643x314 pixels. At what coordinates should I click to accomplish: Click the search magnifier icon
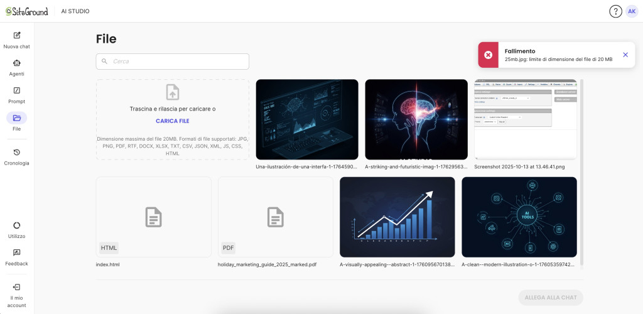pyautogui.click(x=105, y=62)
